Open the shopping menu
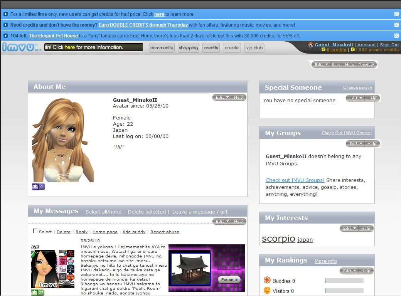Screen dimensions: 401x296 [189, 48]
